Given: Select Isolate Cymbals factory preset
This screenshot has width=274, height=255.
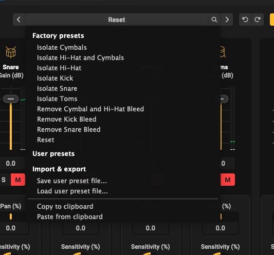Looking at the screenshot, I should (x=62, y=47).
